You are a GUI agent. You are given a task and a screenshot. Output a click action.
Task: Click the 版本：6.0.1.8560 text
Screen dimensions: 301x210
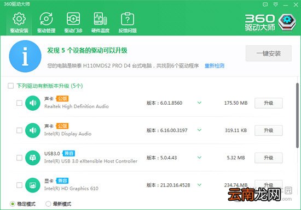(164, 103)
